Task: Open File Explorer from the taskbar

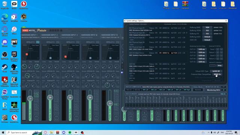Action: (51, 132)
